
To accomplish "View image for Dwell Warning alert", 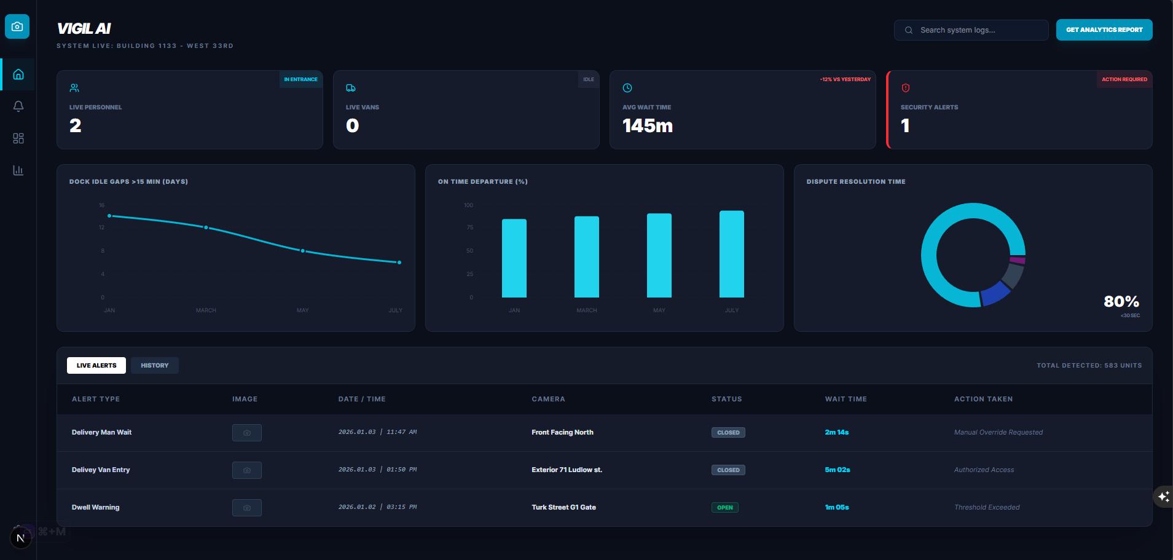I will [x=247, y=508].
